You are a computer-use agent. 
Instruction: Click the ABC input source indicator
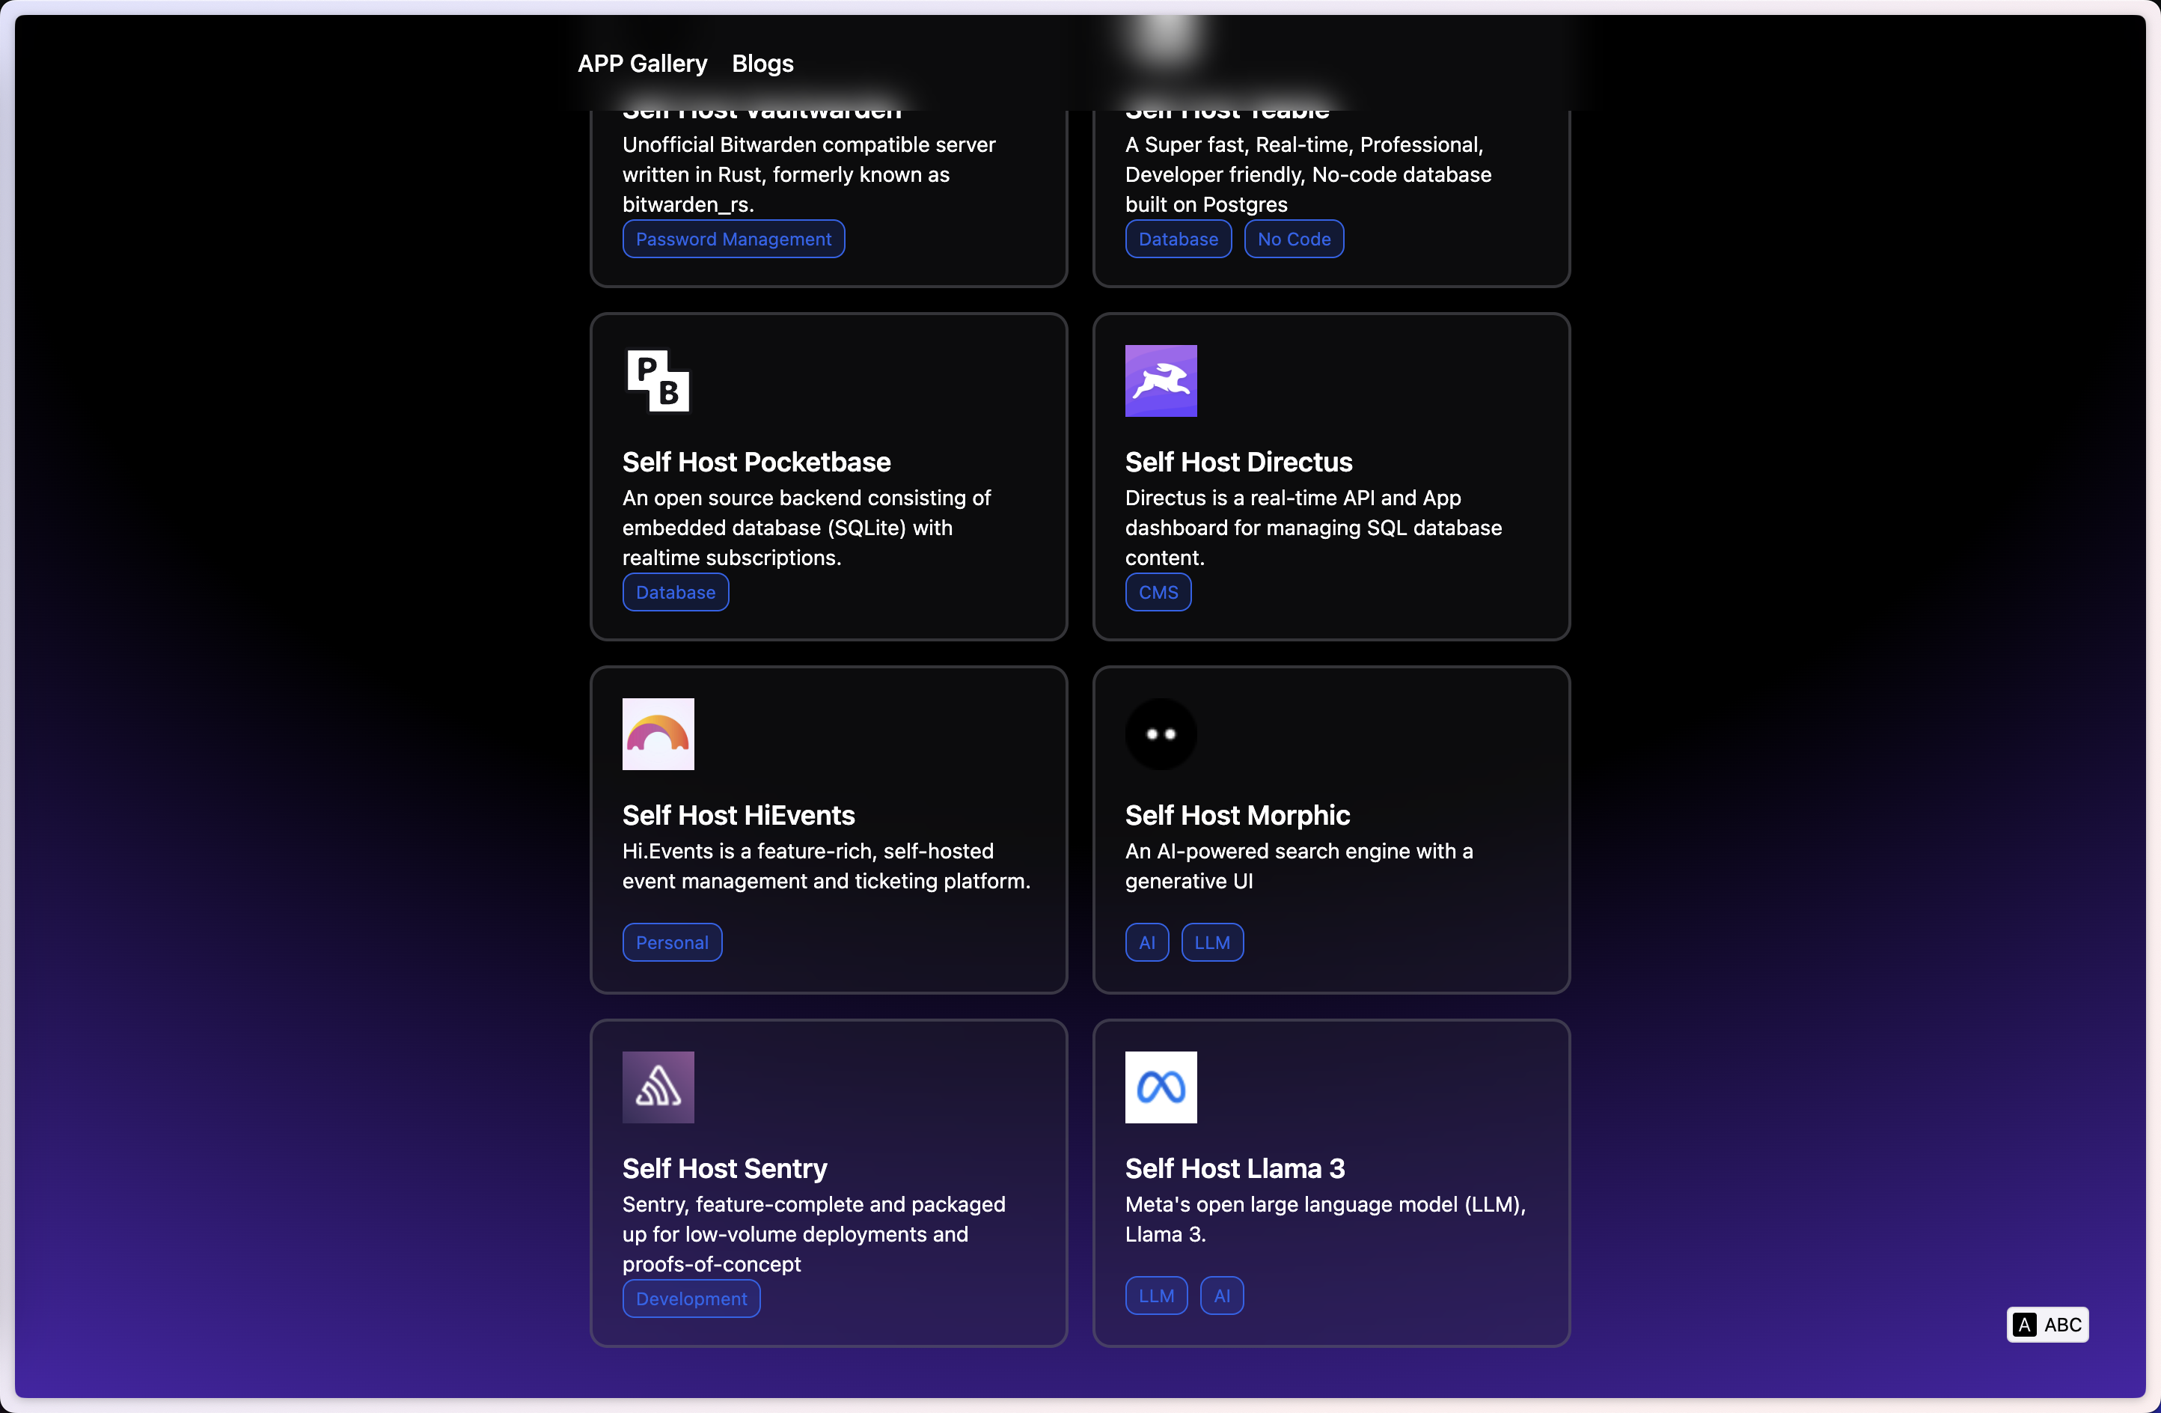tap(2047, 1325)
